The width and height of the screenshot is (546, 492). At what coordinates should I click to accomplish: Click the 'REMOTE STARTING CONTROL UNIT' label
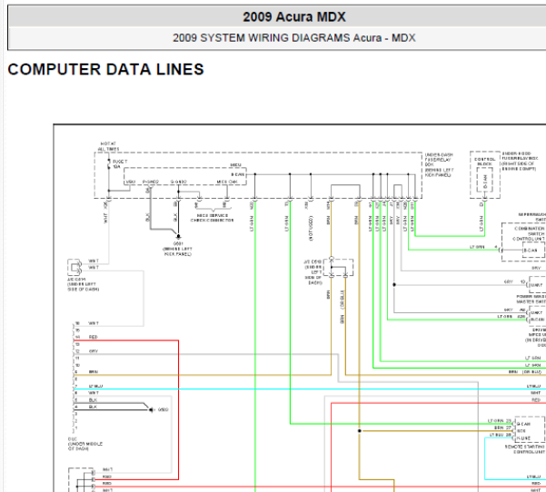point(525,449)
